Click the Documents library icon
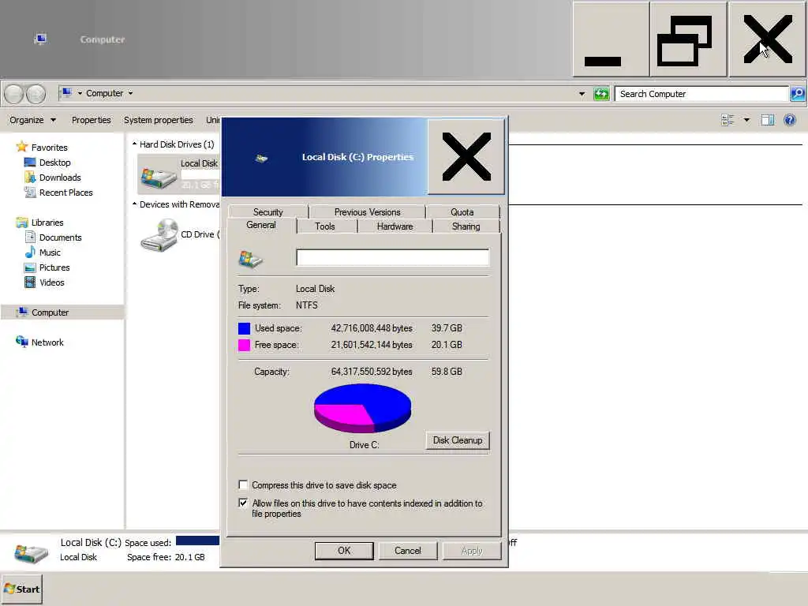Viewport: 808px width, 606px height. (30, 237)
